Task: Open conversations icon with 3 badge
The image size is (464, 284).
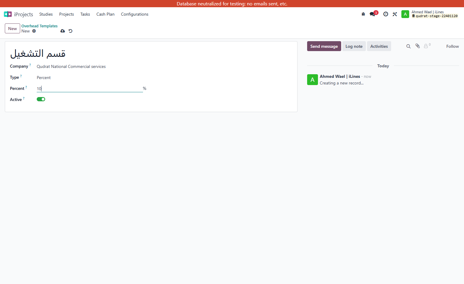Action: [x=373, y=14]
